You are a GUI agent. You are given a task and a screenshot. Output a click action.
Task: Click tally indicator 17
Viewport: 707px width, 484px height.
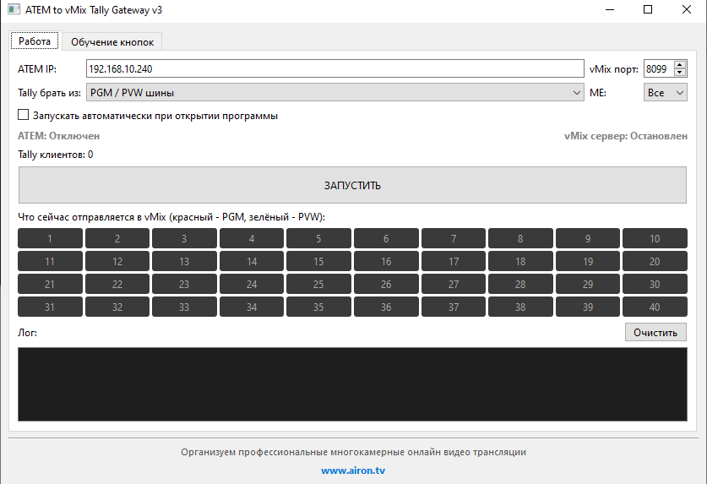pyautogui.click(x=454, y=262)
